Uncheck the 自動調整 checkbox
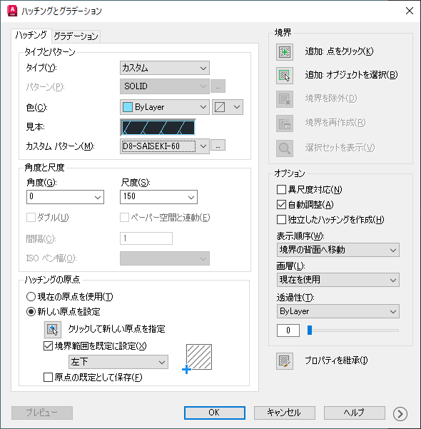Image resolution: width=421 pixels, height=429 pixels. point(281,204)
